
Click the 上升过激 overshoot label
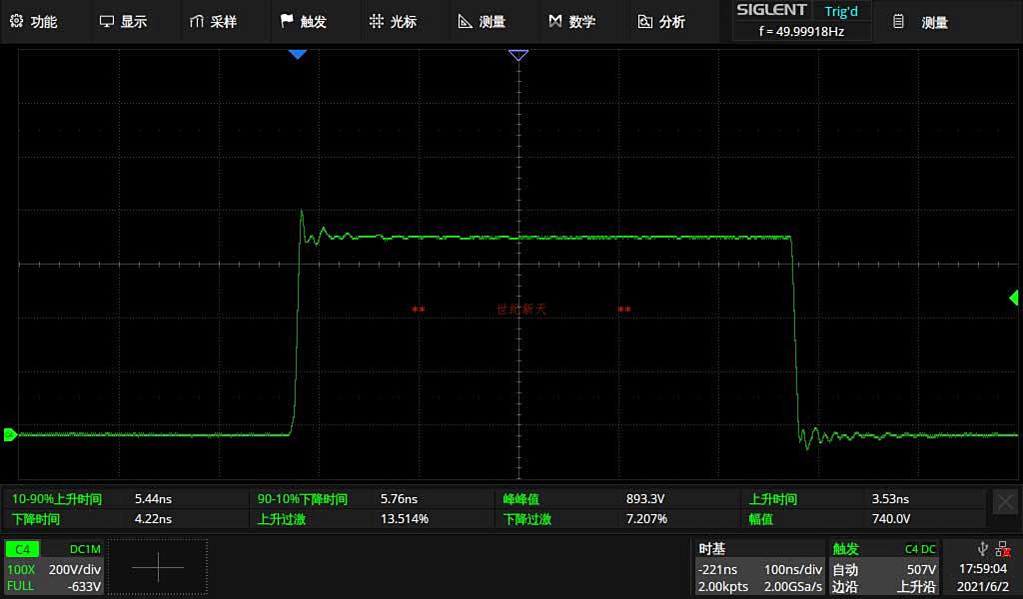[281, 519]
